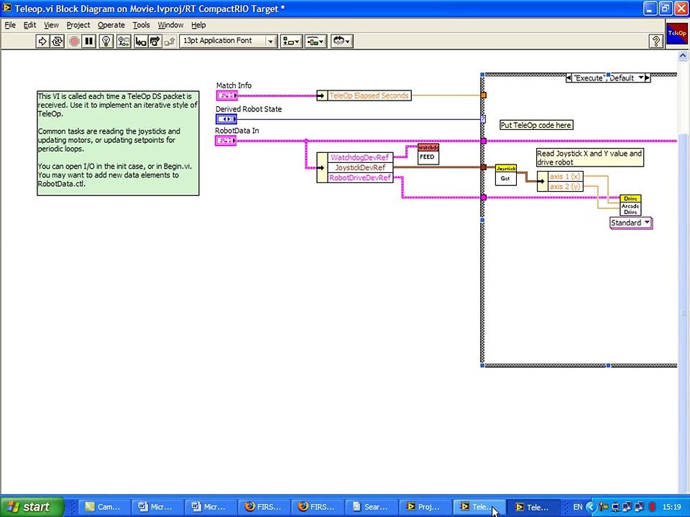Select the Match Info cluster terminal
Viewport: 690px width, 517px height.
pyautogui.click(x=226, y=96)
